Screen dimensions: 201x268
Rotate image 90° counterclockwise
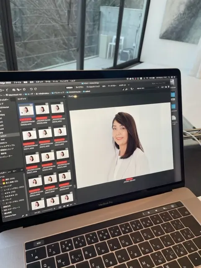(31, 89)
